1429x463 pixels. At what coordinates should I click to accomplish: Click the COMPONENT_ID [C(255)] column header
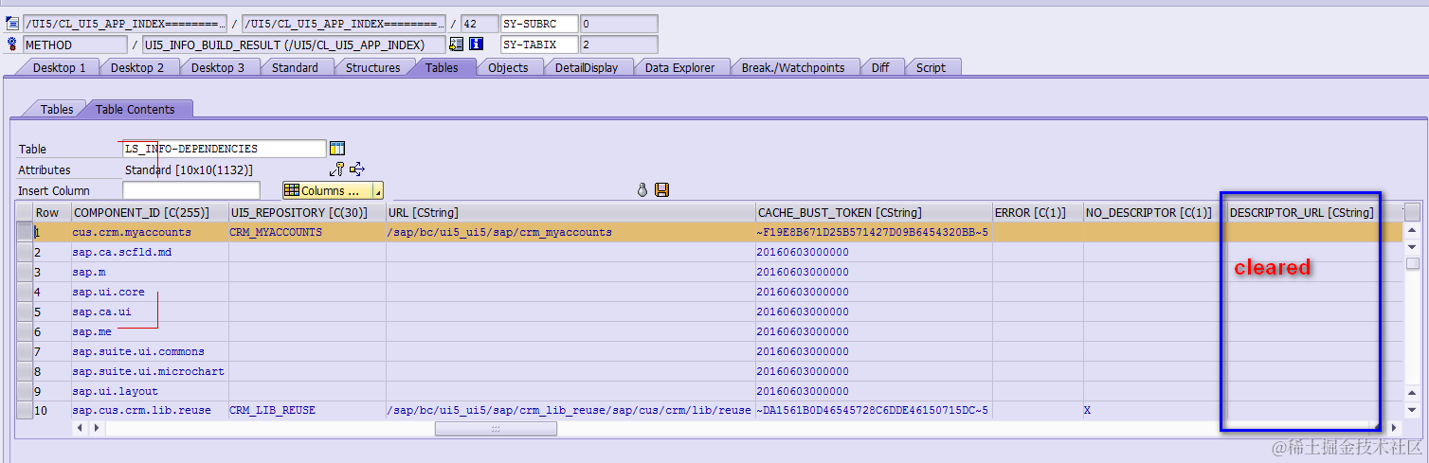149,212
